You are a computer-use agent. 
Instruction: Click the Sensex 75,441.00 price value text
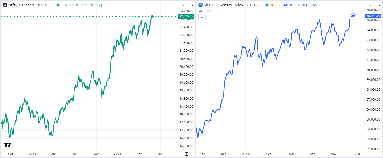tap(284, 5)
